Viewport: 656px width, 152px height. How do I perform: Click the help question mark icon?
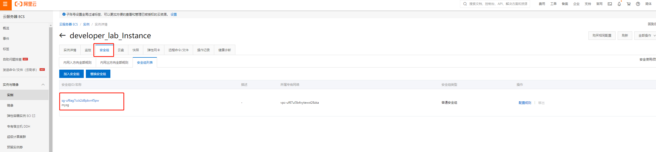[638, 4]
